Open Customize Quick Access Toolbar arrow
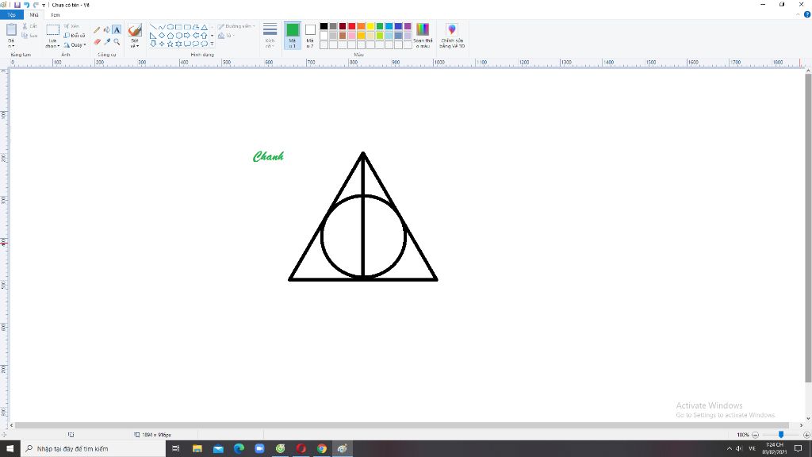The height and width of the screenshot is (457, 812). (x=44, y=6)
